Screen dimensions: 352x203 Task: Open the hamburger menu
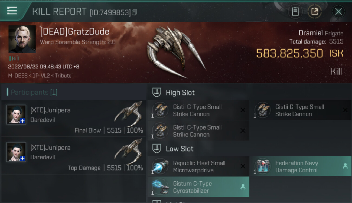[12, 11]
